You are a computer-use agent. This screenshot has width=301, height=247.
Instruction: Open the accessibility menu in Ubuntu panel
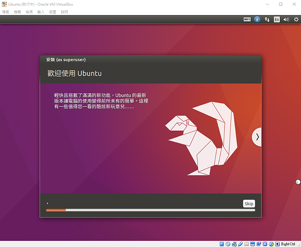point(257,19)
